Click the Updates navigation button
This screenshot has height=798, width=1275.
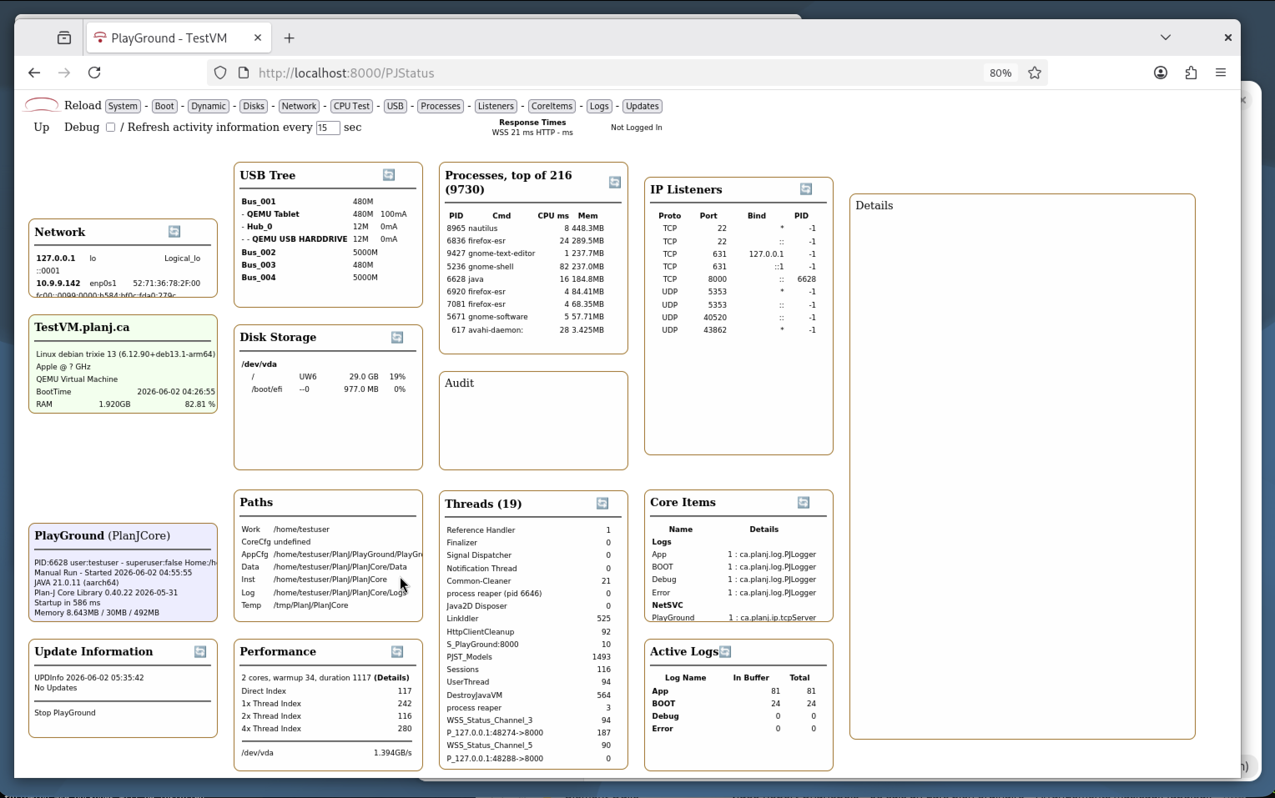(x=642, y=106)
